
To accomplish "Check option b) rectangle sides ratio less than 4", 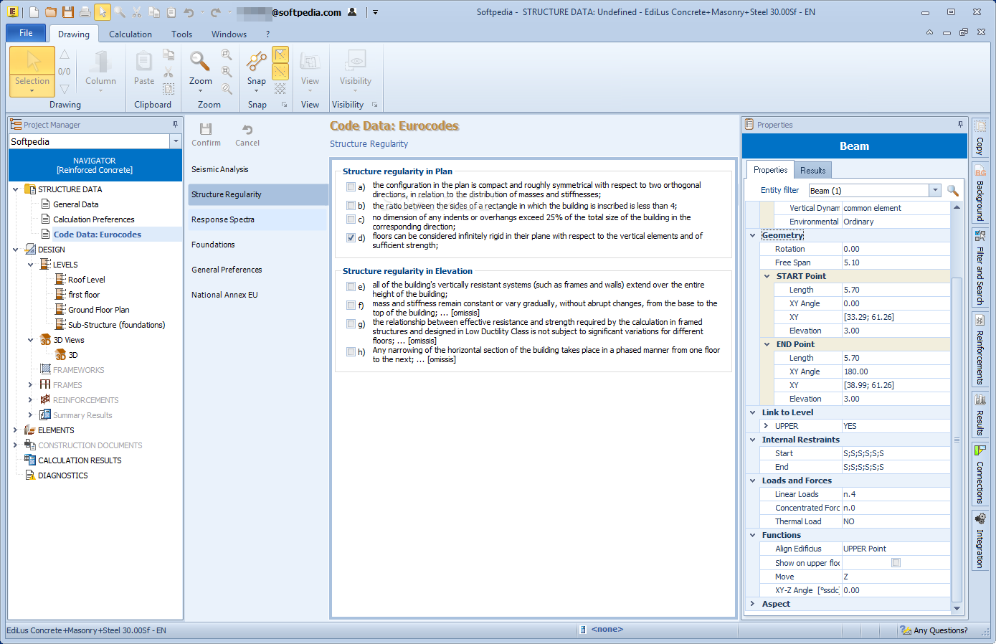I will pyautogui.click(x=351, y=206).
